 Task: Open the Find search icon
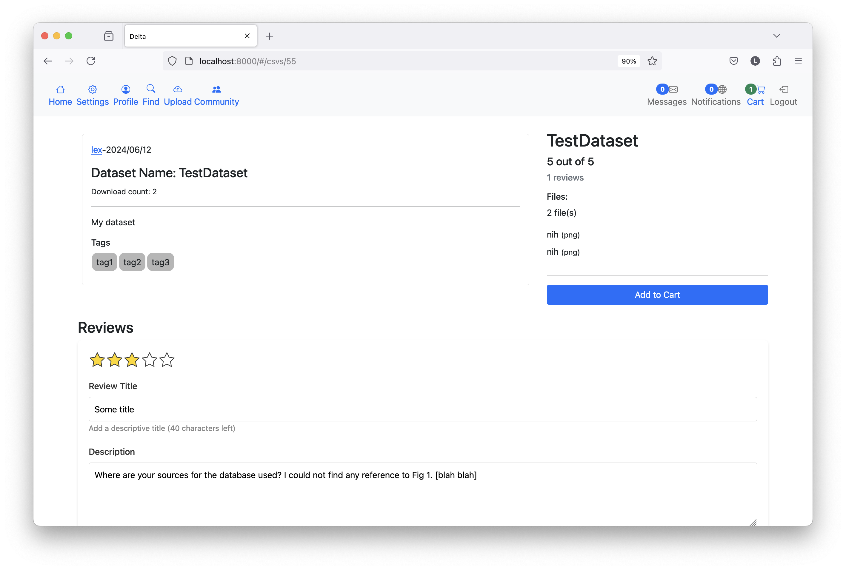click(151, 89)
